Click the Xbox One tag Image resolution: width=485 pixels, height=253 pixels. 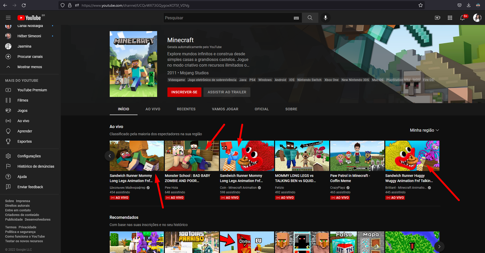coord(331,80)
